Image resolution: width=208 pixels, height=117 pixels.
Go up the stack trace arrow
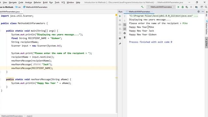124,16
